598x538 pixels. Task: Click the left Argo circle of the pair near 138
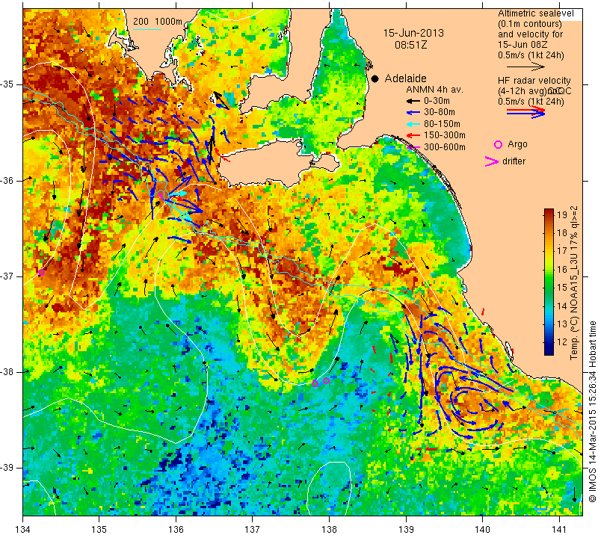coord(315,383)
